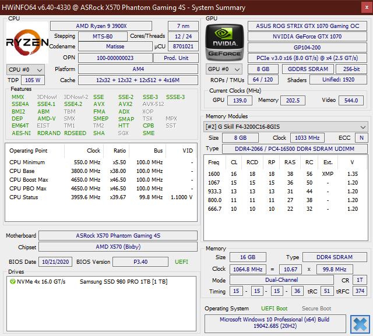Click the green UEFI label next to BIOS version
This screenshot has width=373, height=336.
(181, 262)
